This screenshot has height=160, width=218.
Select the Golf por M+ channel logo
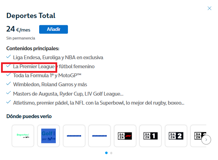coord(49,136)
